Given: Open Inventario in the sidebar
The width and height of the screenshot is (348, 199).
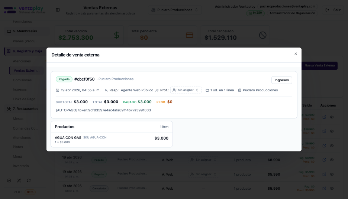Looking at the screenshot, I should [21, 166].
